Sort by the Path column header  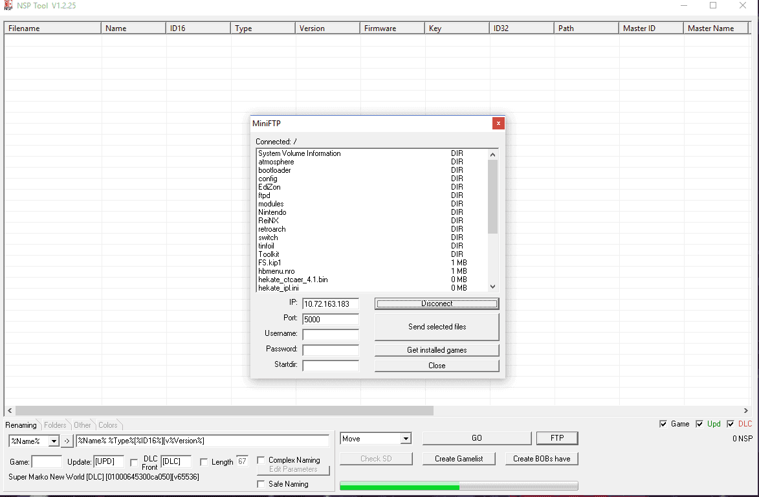pos(586,28)
